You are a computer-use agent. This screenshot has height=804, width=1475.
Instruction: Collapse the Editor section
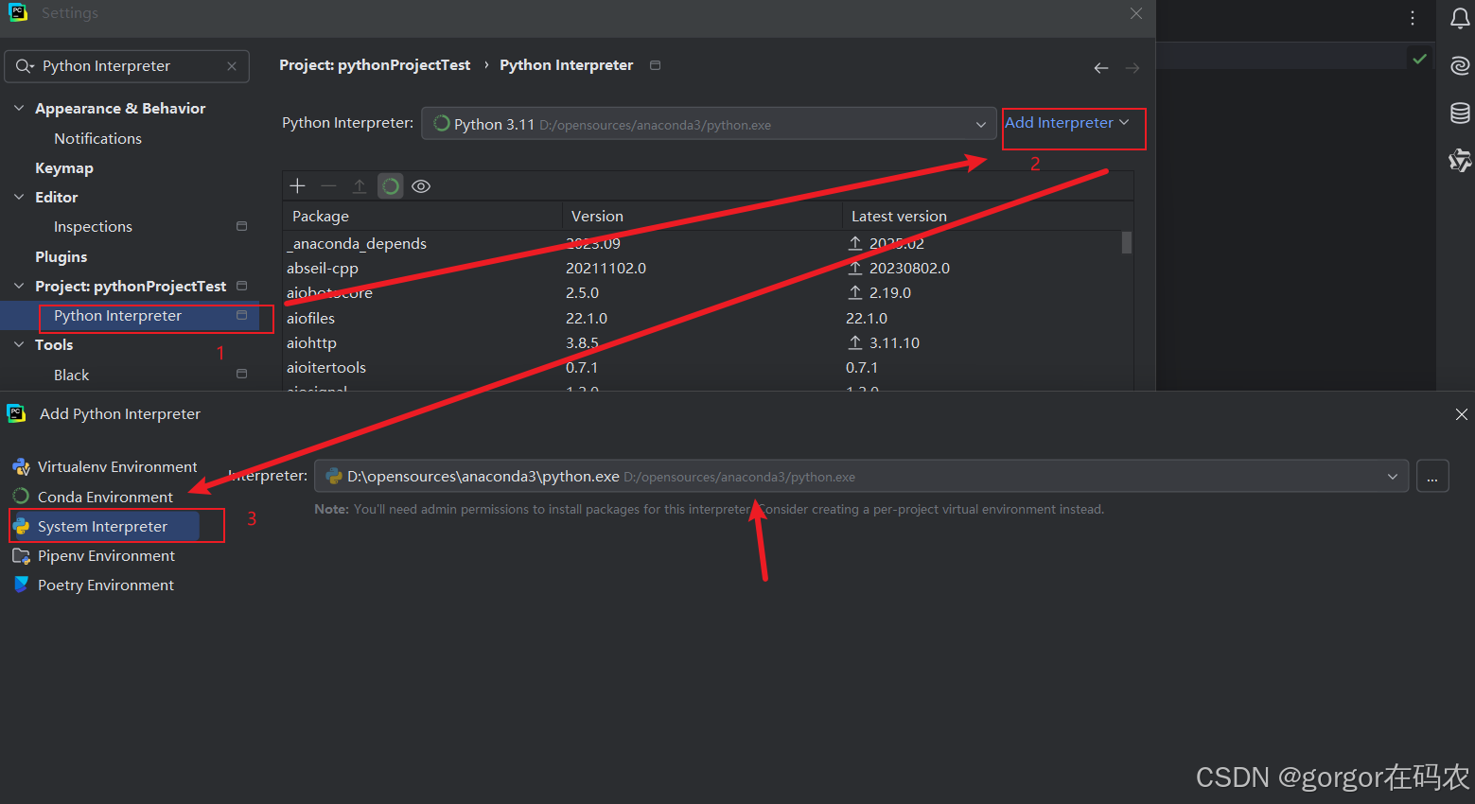coord(19,197)
